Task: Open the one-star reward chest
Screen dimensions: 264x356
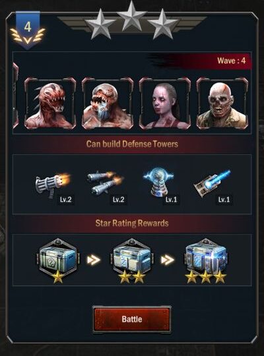Action: [x=58, y=260]
